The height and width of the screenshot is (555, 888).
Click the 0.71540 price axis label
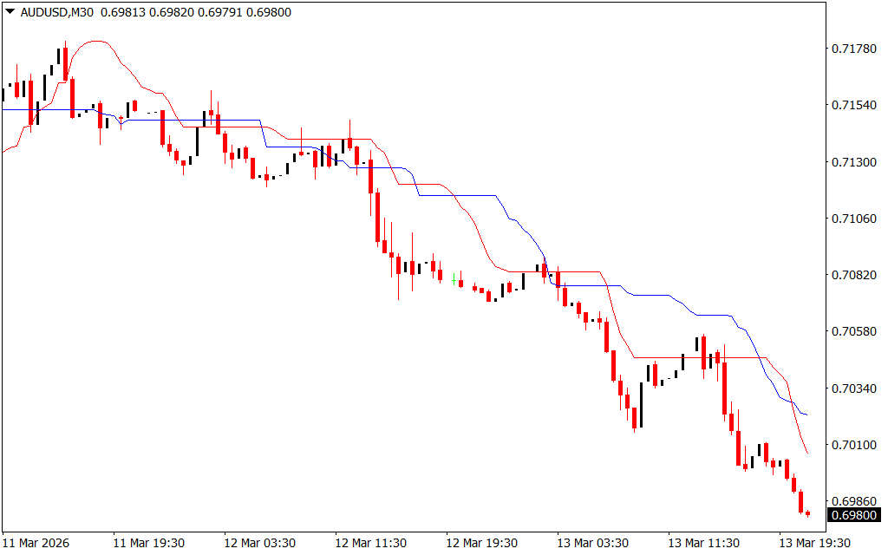click(x=852, y=106)
